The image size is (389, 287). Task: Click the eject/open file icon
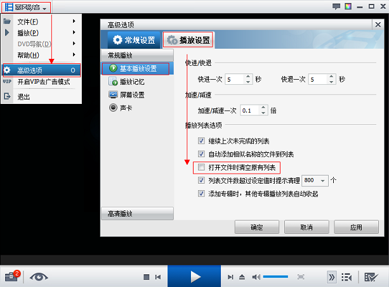coord(243,277)
